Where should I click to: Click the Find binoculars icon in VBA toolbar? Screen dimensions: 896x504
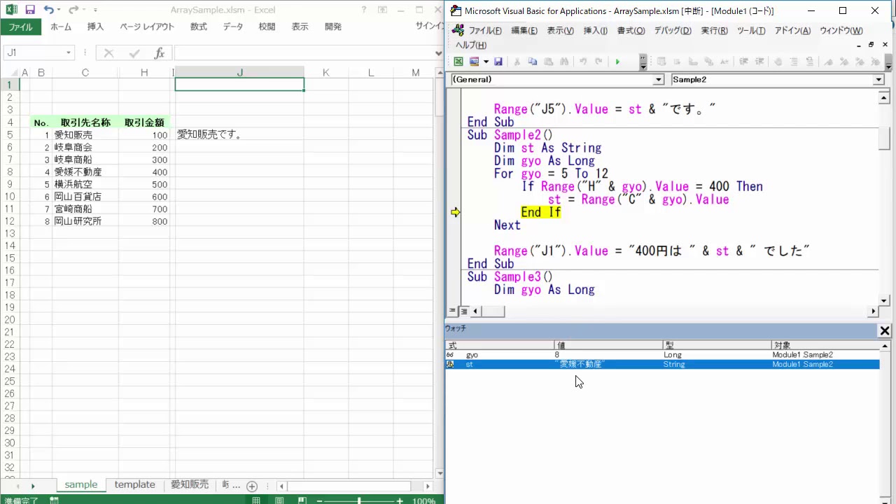tap(564, 62)
